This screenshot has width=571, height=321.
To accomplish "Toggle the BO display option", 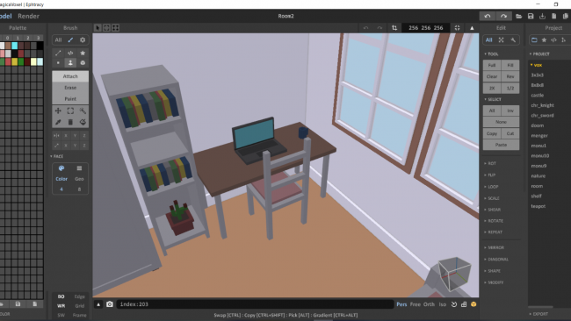I will coord(61,296).
